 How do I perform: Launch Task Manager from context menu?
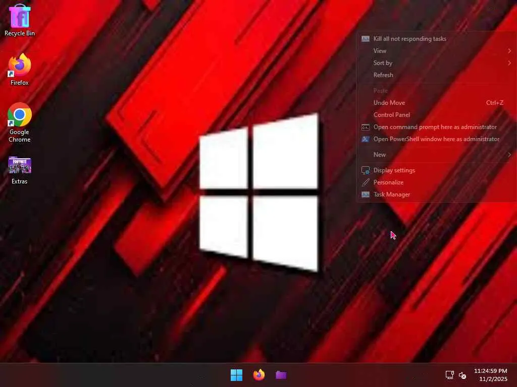[x=436, y=195]
